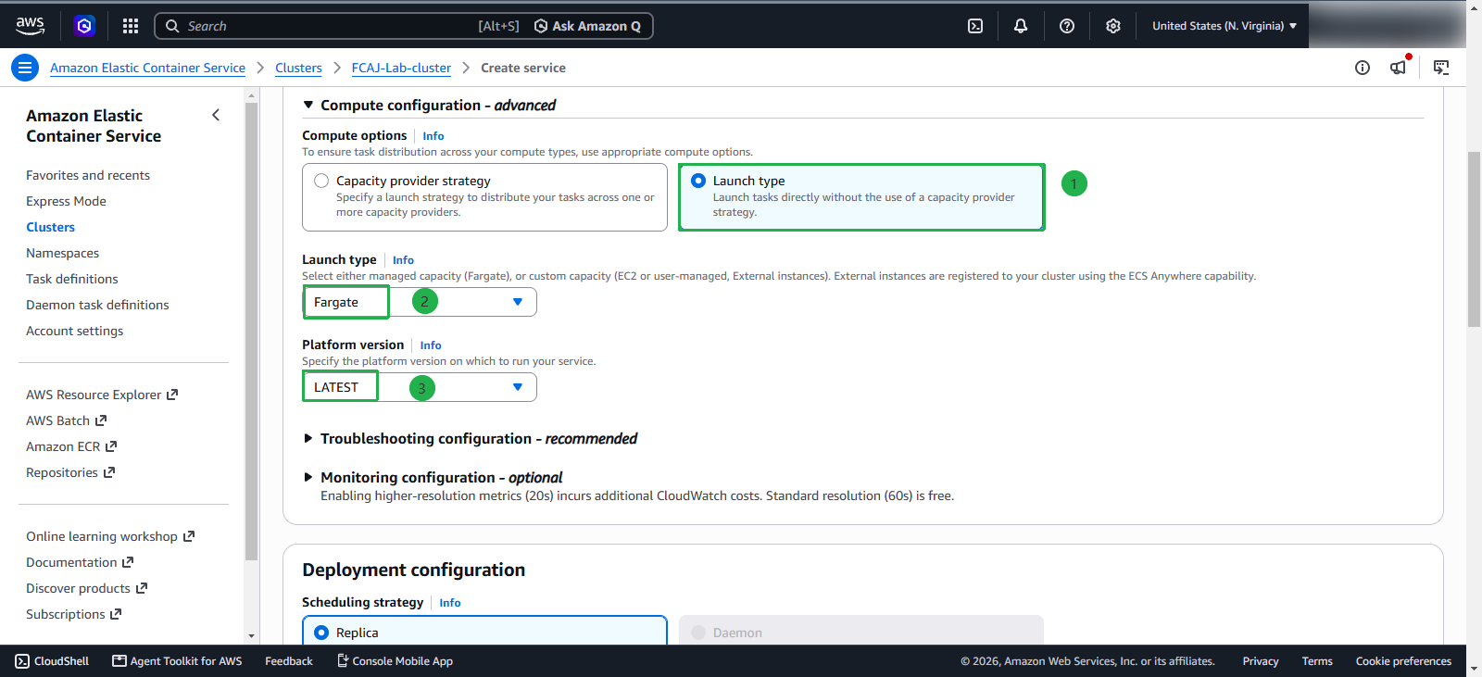
Task: Expand the Troubleshooting configuration section
Action: point(308,439)
